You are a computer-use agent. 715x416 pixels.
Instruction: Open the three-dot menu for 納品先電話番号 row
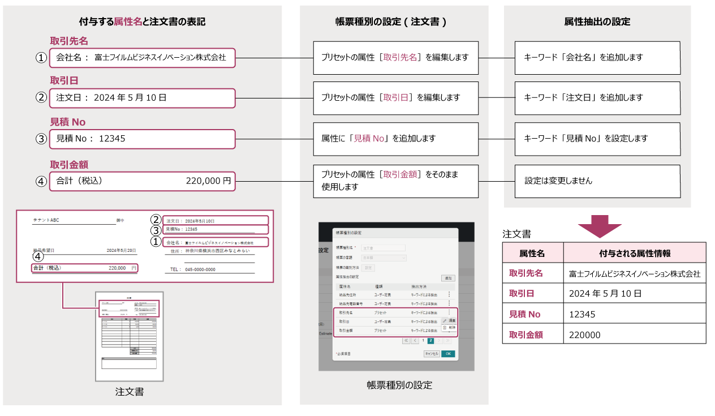tap(449, 303)
